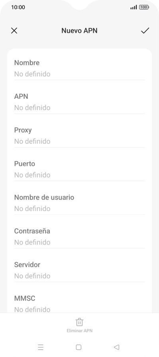Viewport: 159px width, 357px height.
Task: Open the recent apps navigation button
Action: (x=41, y=347)
